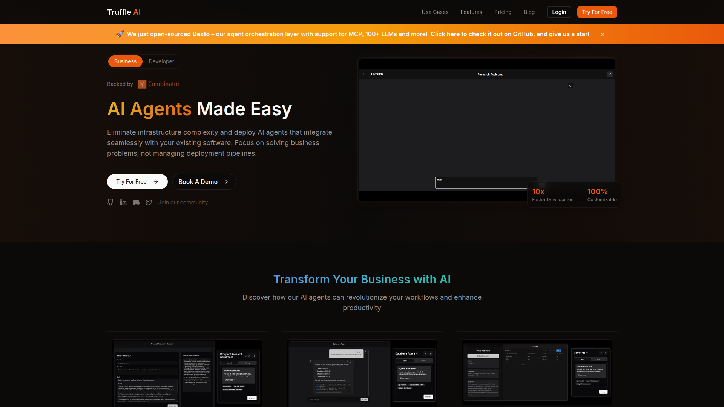
Task: Follow the GitHub star link in the banner
Action: [510, 34]
